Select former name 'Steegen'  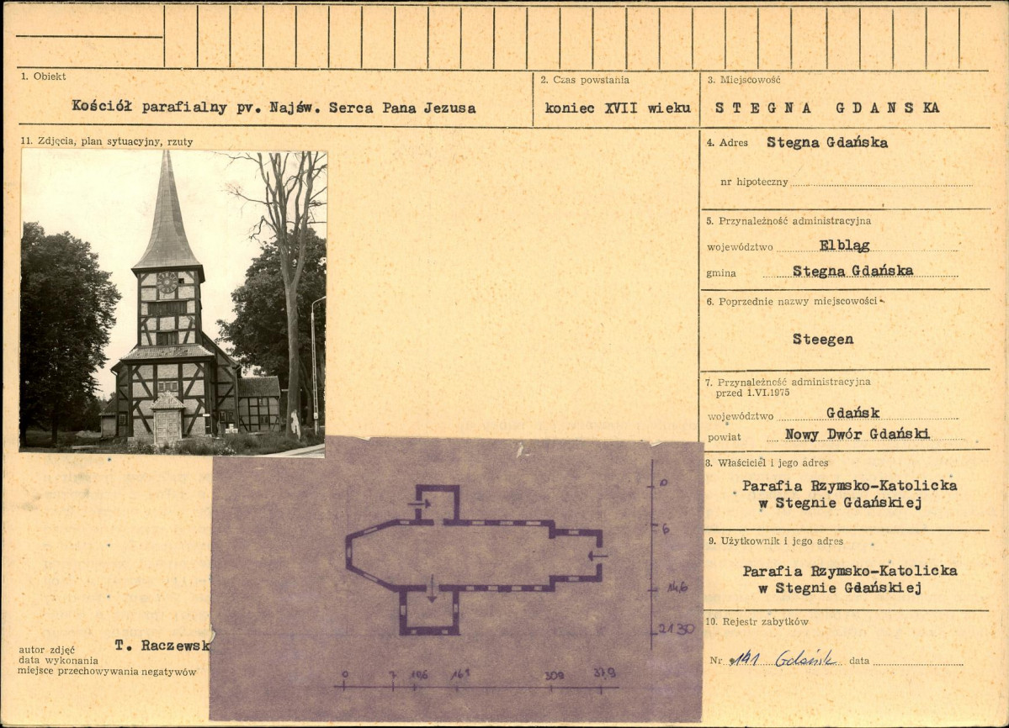823,339
